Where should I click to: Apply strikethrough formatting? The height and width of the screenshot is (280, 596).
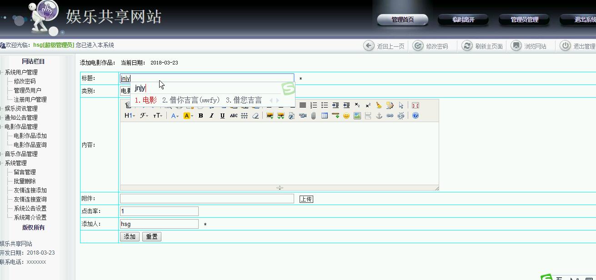click(x=234, y=116)
